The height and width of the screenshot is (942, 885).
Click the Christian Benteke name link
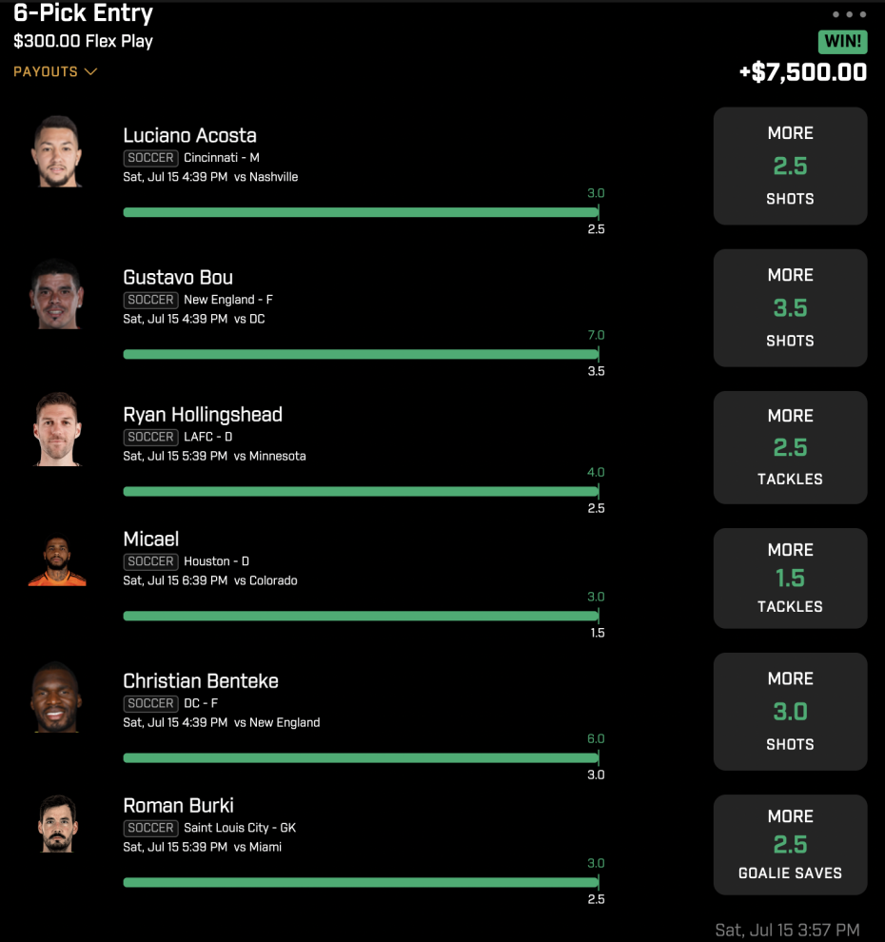click(x=201, y=680)
